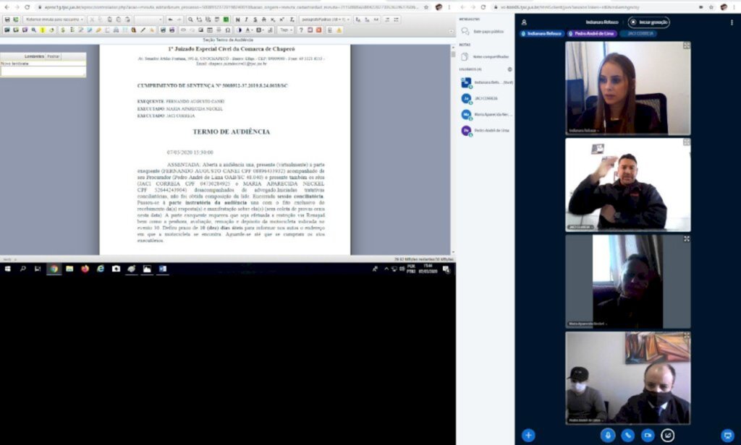Toggle the webcam sharing button
The height and width of the screenshot is (445, 741).
click(648, 435)
